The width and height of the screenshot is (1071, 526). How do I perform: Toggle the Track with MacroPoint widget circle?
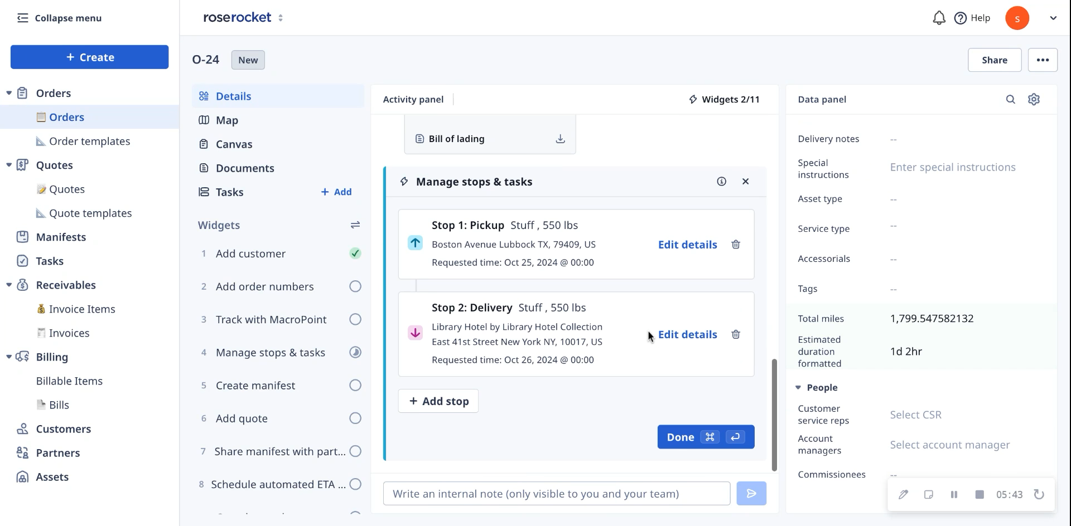click(x=355, y=319)
